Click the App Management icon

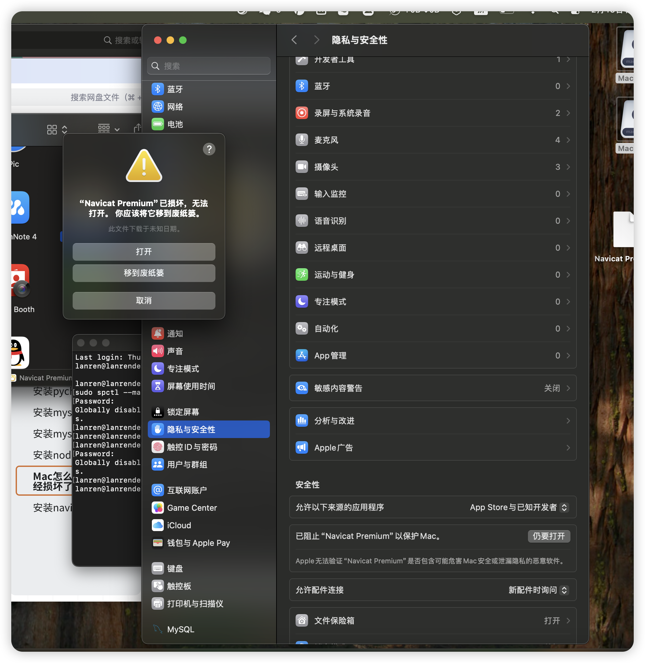click(x=302, y=356)
